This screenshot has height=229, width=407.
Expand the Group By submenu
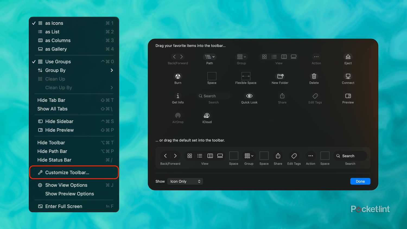(55, 70)
